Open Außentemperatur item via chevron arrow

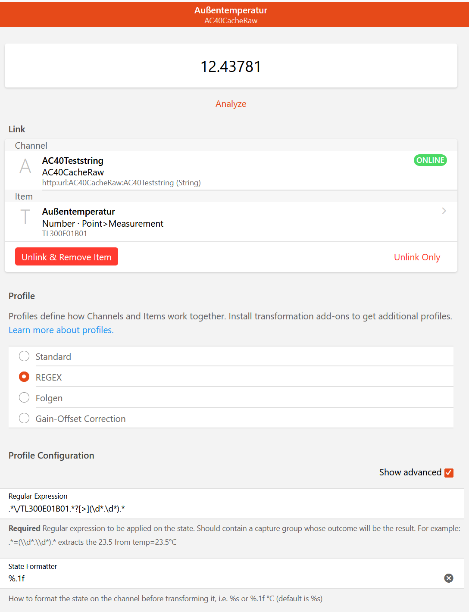[x=444, y=211]
